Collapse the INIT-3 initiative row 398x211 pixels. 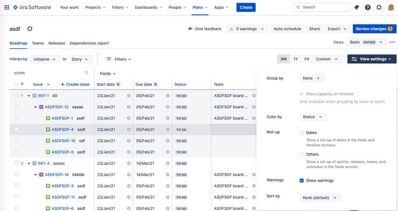[29, 164]
